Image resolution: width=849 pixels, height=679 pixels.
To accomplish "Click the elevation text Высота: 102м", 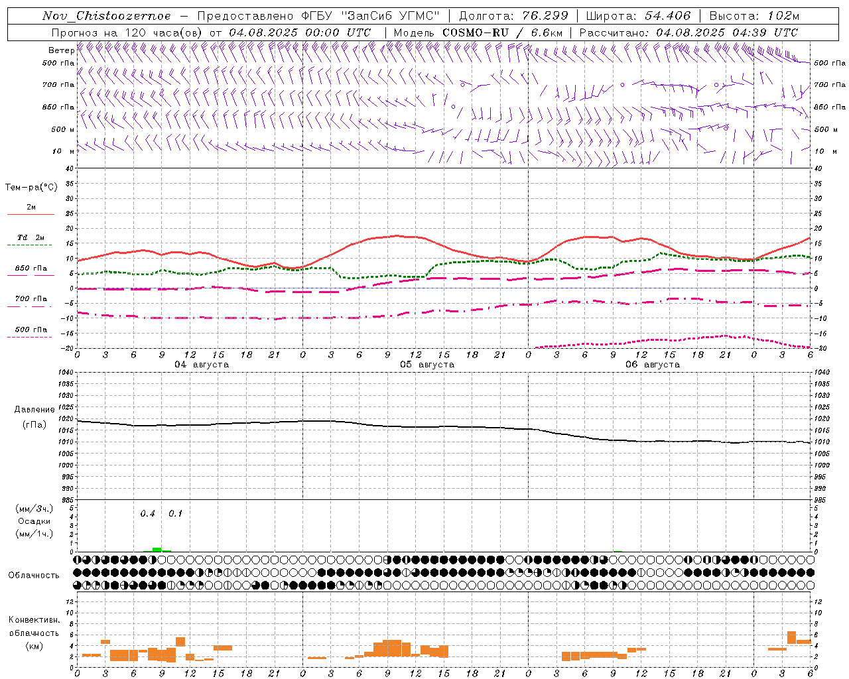I will [754, 16].
